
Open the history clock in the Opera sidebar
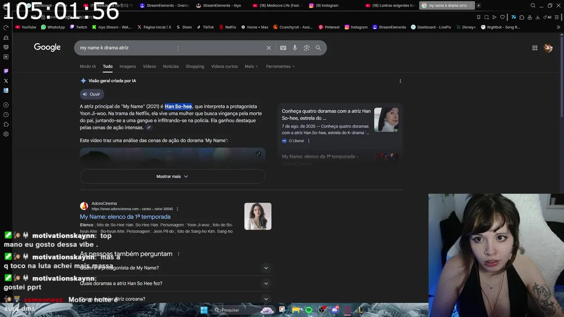[6, 114]
